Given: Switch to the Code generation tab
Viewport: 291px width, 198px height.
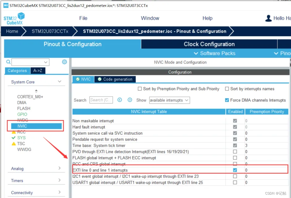Looking at the screenshot, I should (115, 79).
